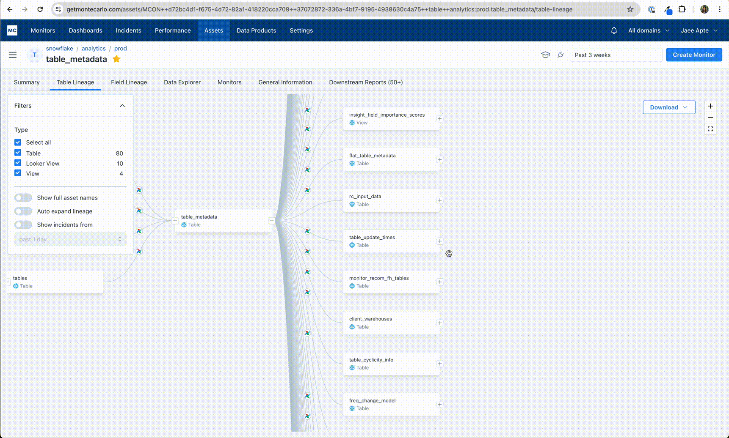The height and width of the screenshot is (438, 729).
Task: Reload the browser page
Action: coord(40,9)
